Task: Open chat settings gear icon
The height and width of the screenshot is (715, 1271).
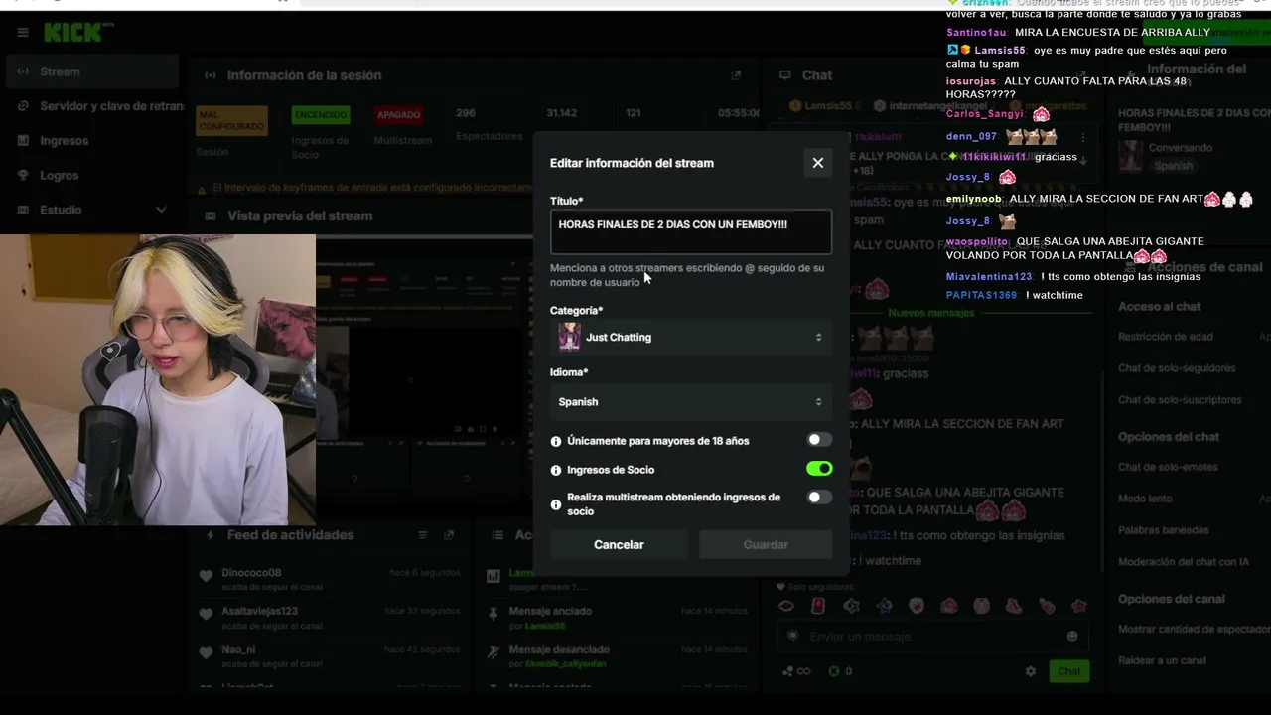Action: click(1031, 671)
